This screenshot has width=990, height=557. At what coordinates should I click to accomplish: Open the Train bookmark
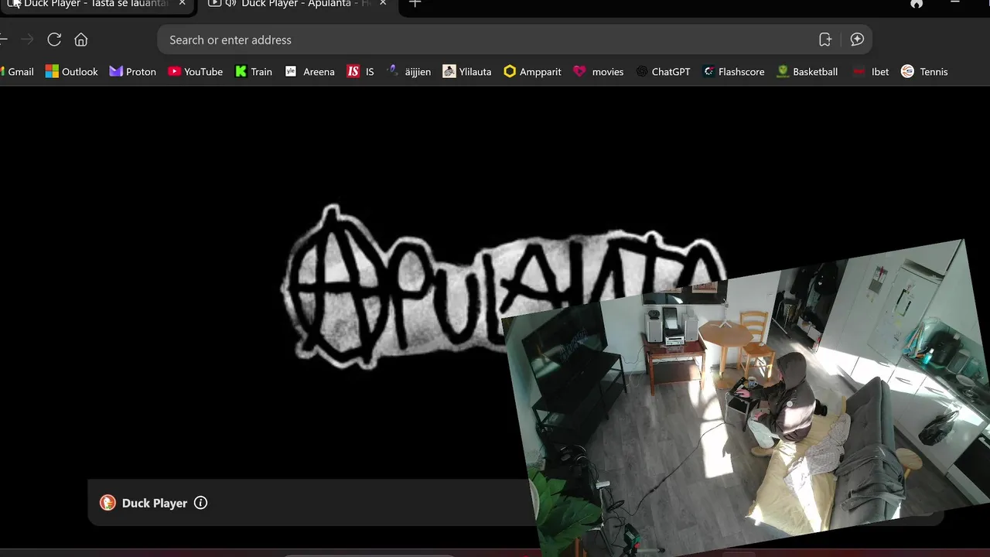(254, 71)
